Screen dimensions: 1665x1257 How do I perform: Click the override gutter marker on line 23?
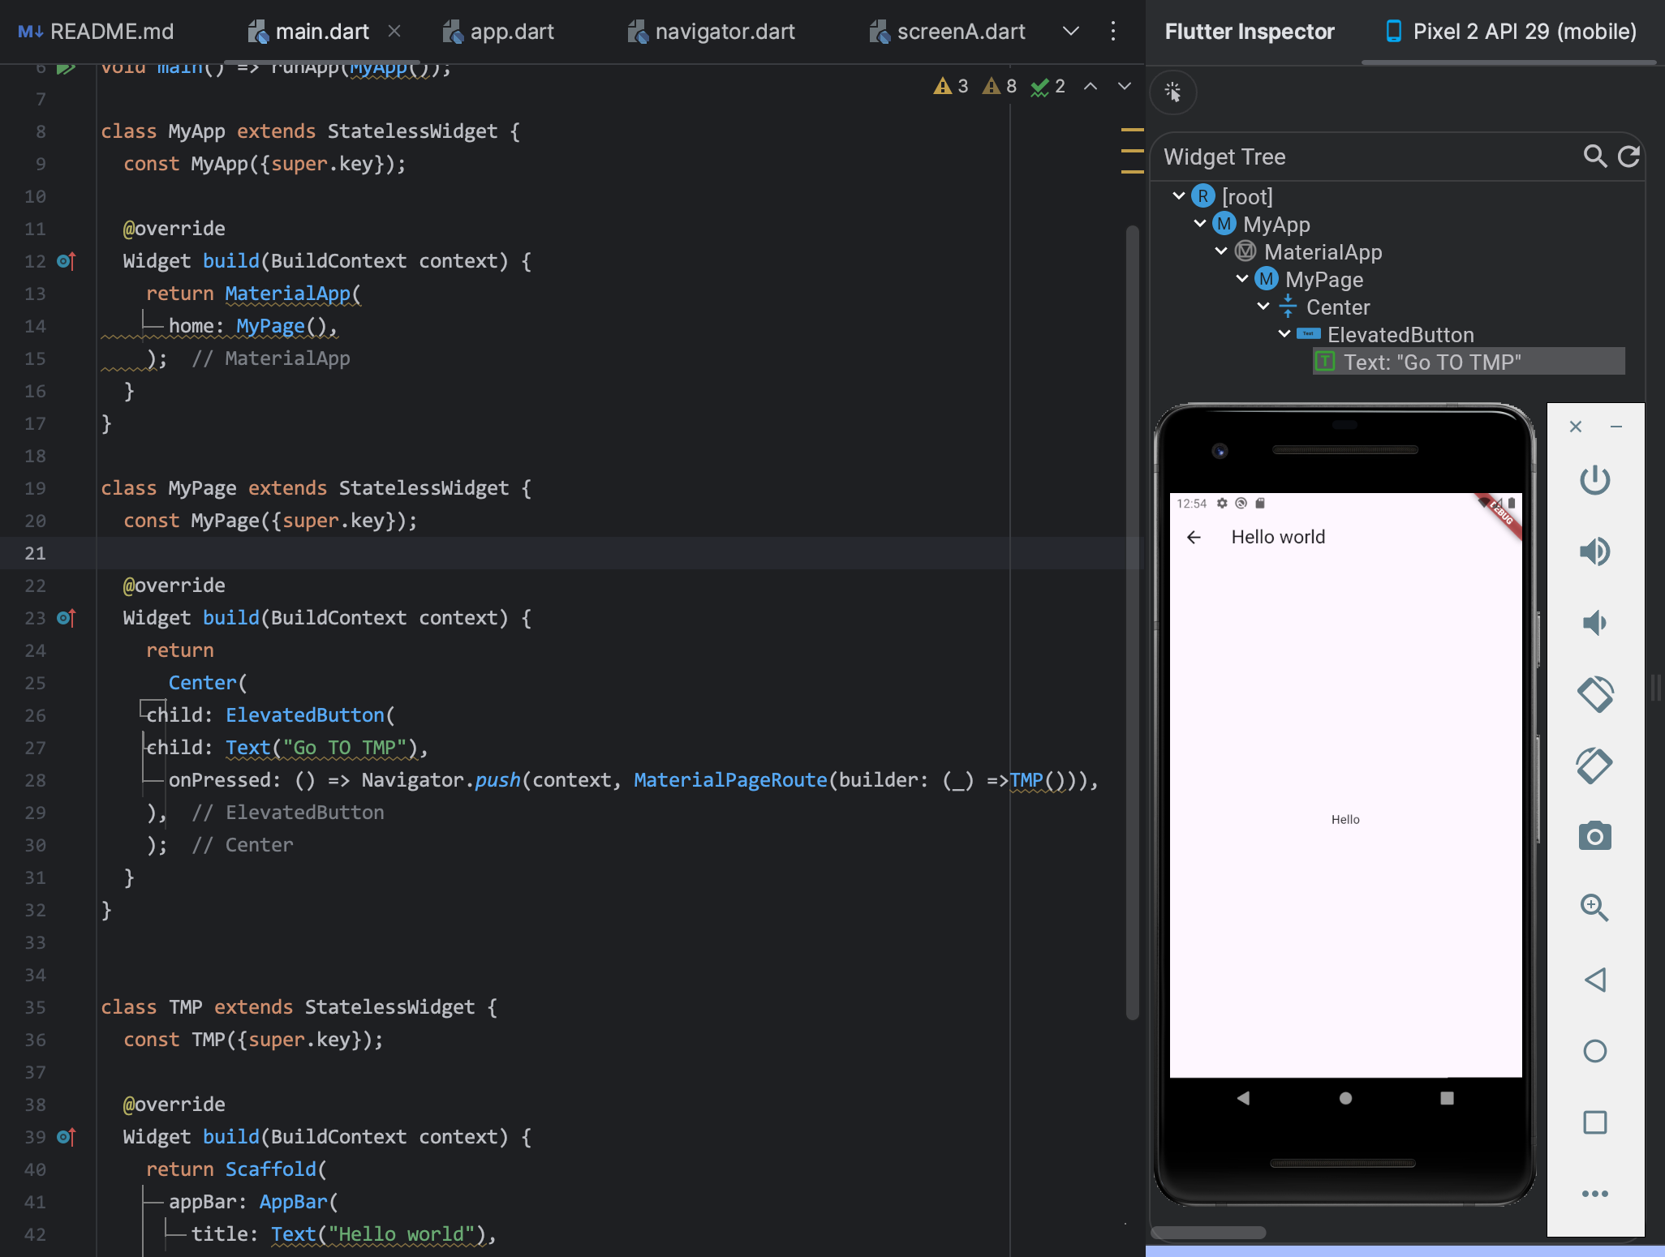66,618
